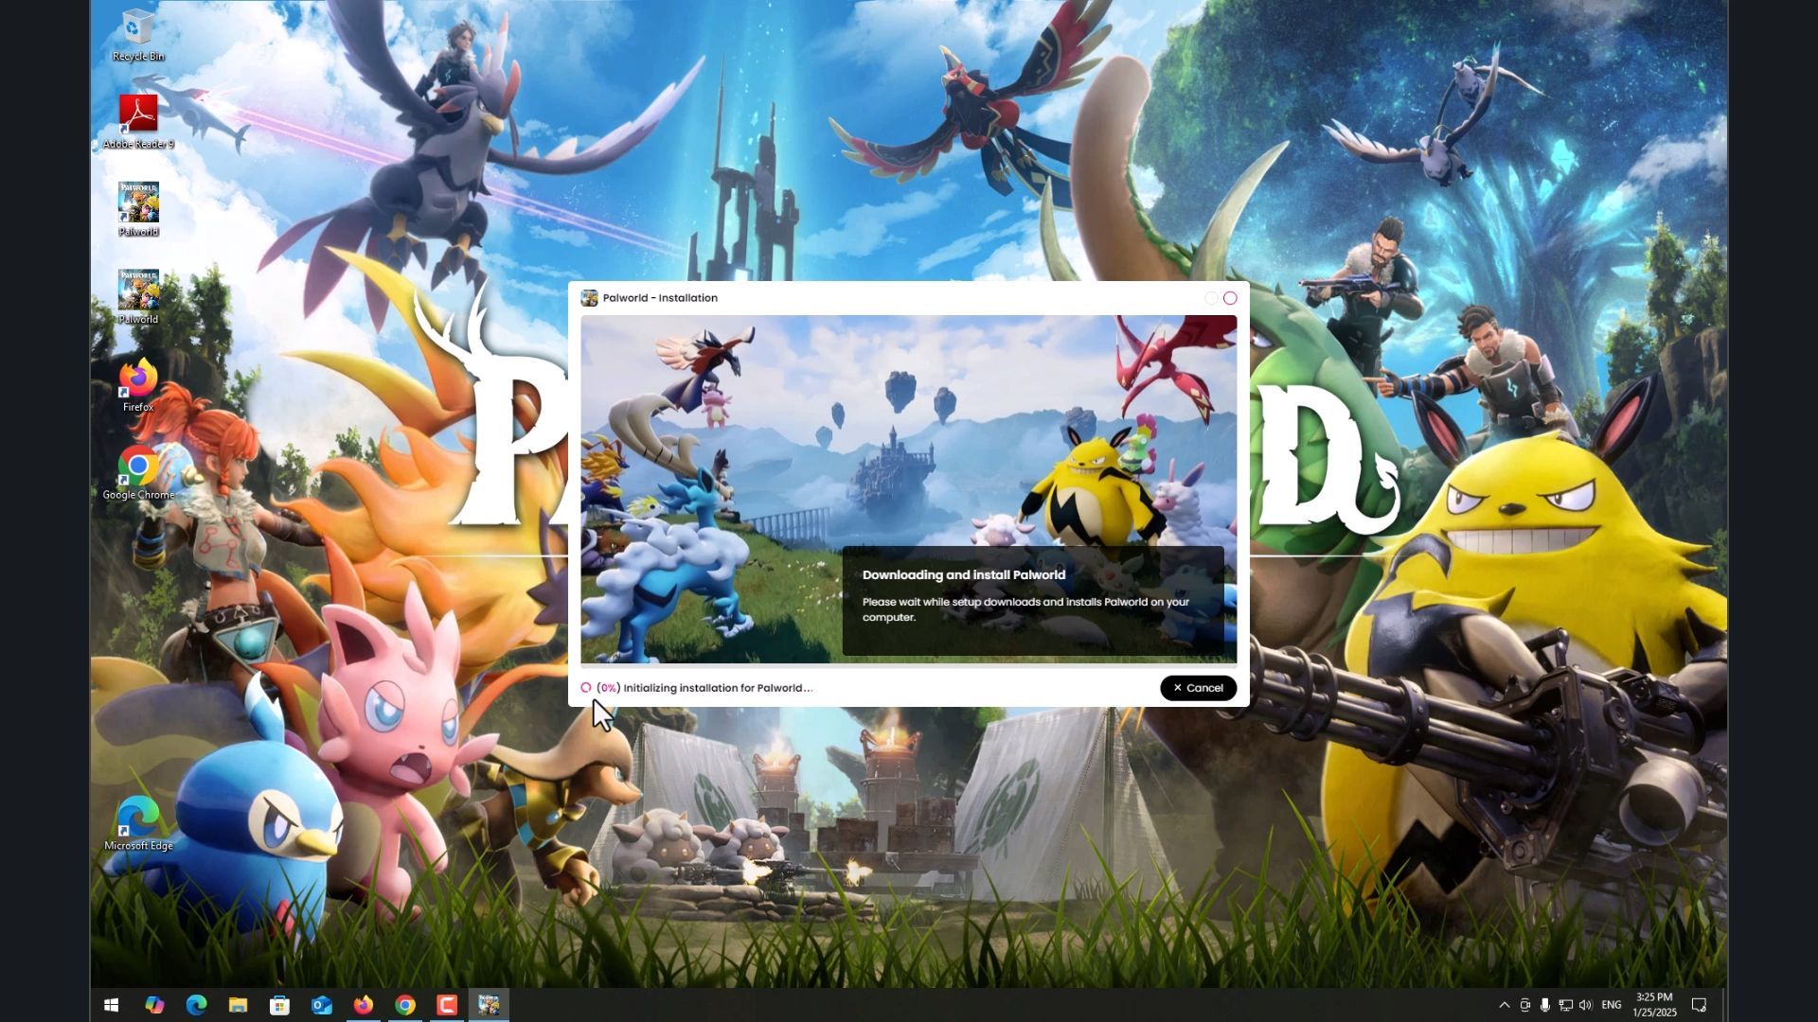Select the lower Palworld desktop shortcut
The width and height of the screenshot is (1818, 1022).
[x=138, y=297]
